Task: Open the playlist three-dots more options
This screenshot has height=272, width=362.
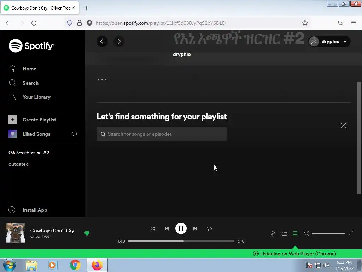Action: (x=102, y=80)
